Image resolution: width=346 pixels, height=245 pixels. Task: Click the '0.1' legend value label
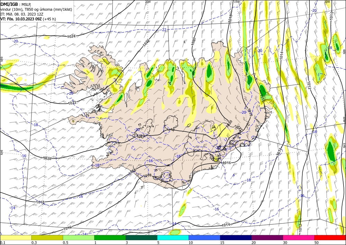pyautogui.click(x=2, y=243)
